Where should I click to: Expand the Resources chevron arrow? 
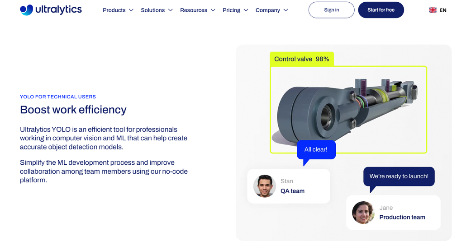pyautogui.click(x=213, y=10)
